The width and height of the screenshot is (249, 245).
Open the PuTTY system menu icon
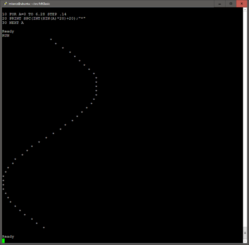(5, 3)
